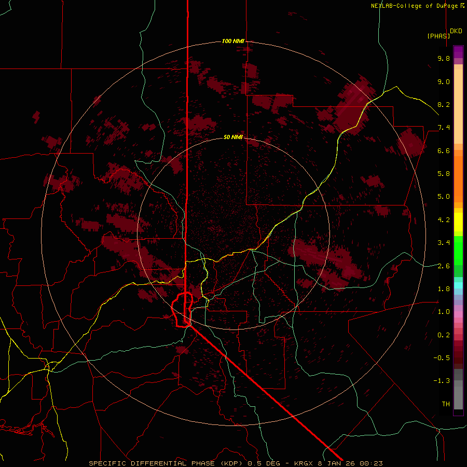Click the KRGX station identifier in the caption

click(304, 463)
